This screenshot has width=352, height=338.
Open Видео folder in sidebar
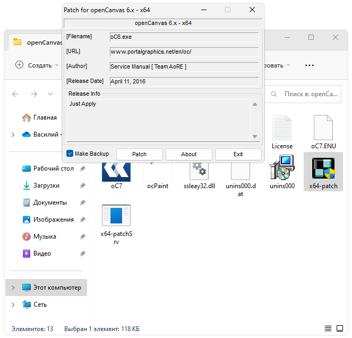pos(37,253)
